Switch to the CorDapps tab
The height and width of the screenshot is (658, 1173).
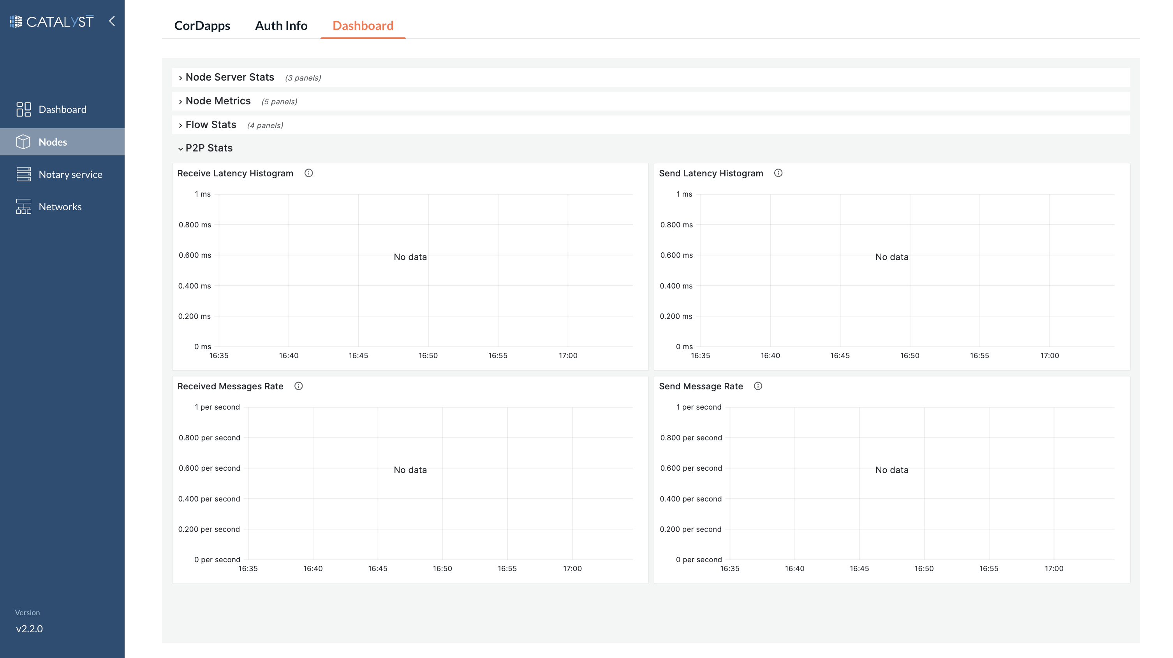pos(202,25)
